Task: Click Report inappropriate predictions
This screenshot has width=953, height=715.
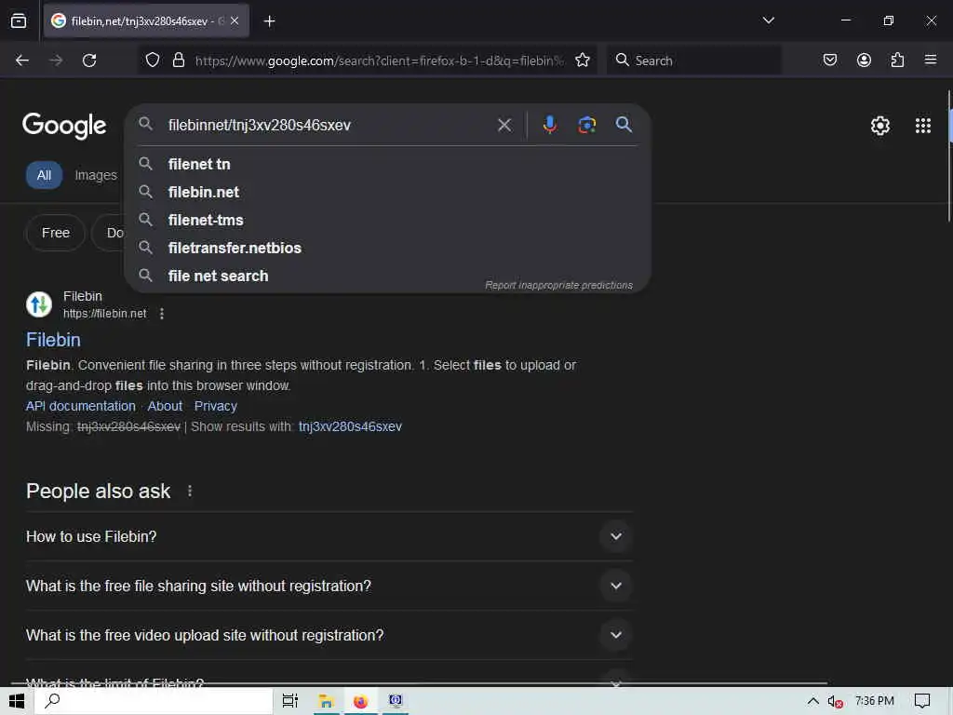Action: pos(558,285)
